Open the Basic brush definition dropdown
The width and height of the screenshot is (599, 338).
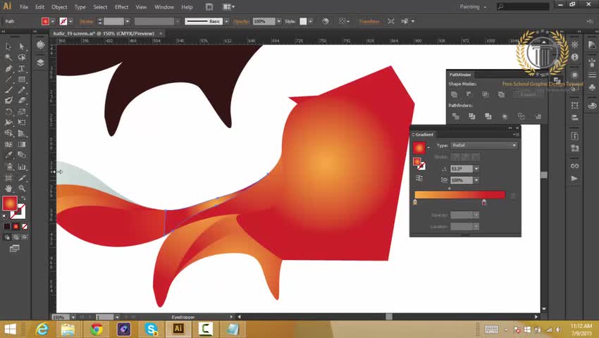point(226,21)
